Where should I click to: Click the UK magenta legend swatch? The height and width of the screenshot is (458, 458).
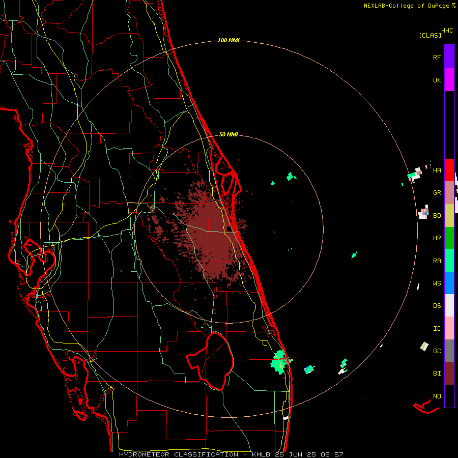coord(449,79)
